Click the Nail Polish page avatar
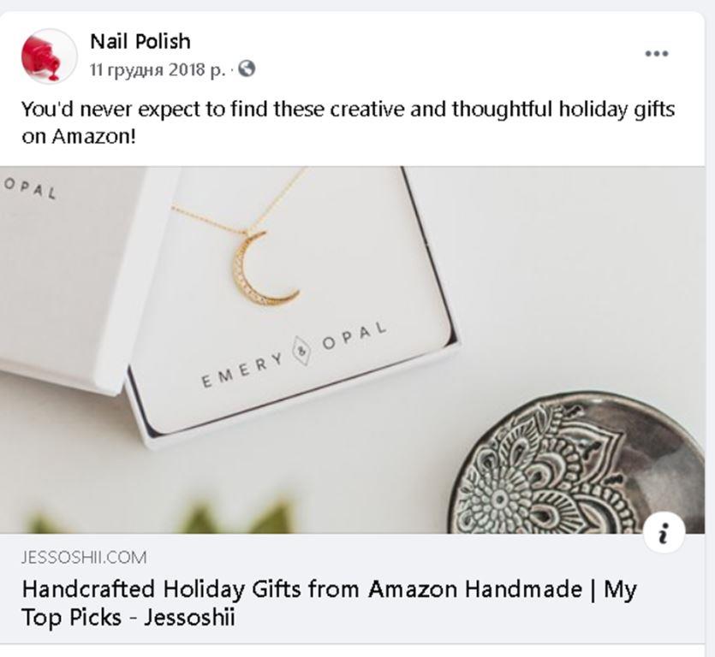The width and height of the screenshot is (715, 657). 48,56
